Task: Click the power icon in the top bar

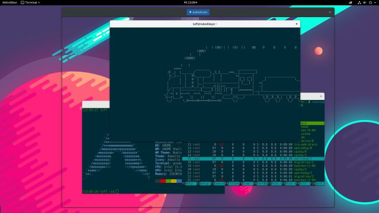Action: [x=370, y=2]
